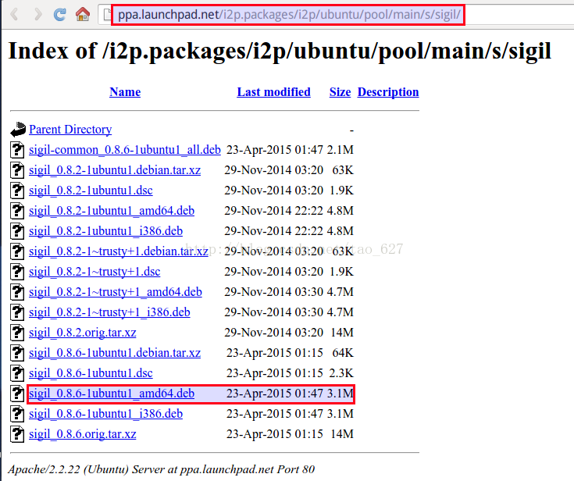This screenshot has height=481, width=574.
Task: Open sigil_0.8.2-1~trusty+1.dsc link
Action: tap(94, 272)
